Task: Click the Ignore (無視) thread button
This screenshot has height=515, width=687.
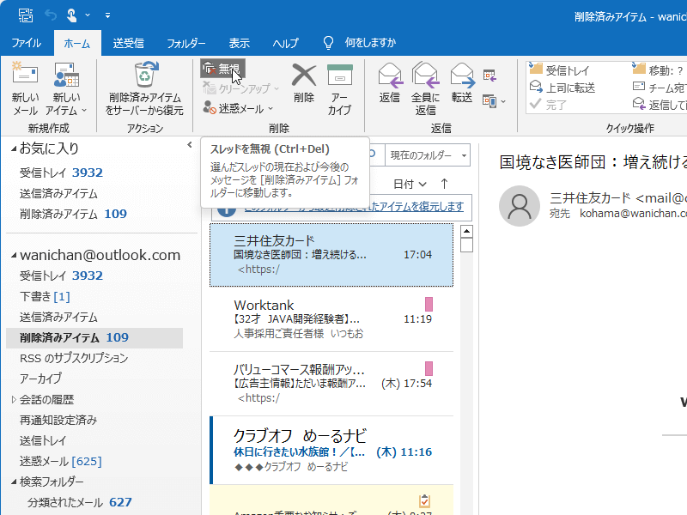Action: point(222,69)
